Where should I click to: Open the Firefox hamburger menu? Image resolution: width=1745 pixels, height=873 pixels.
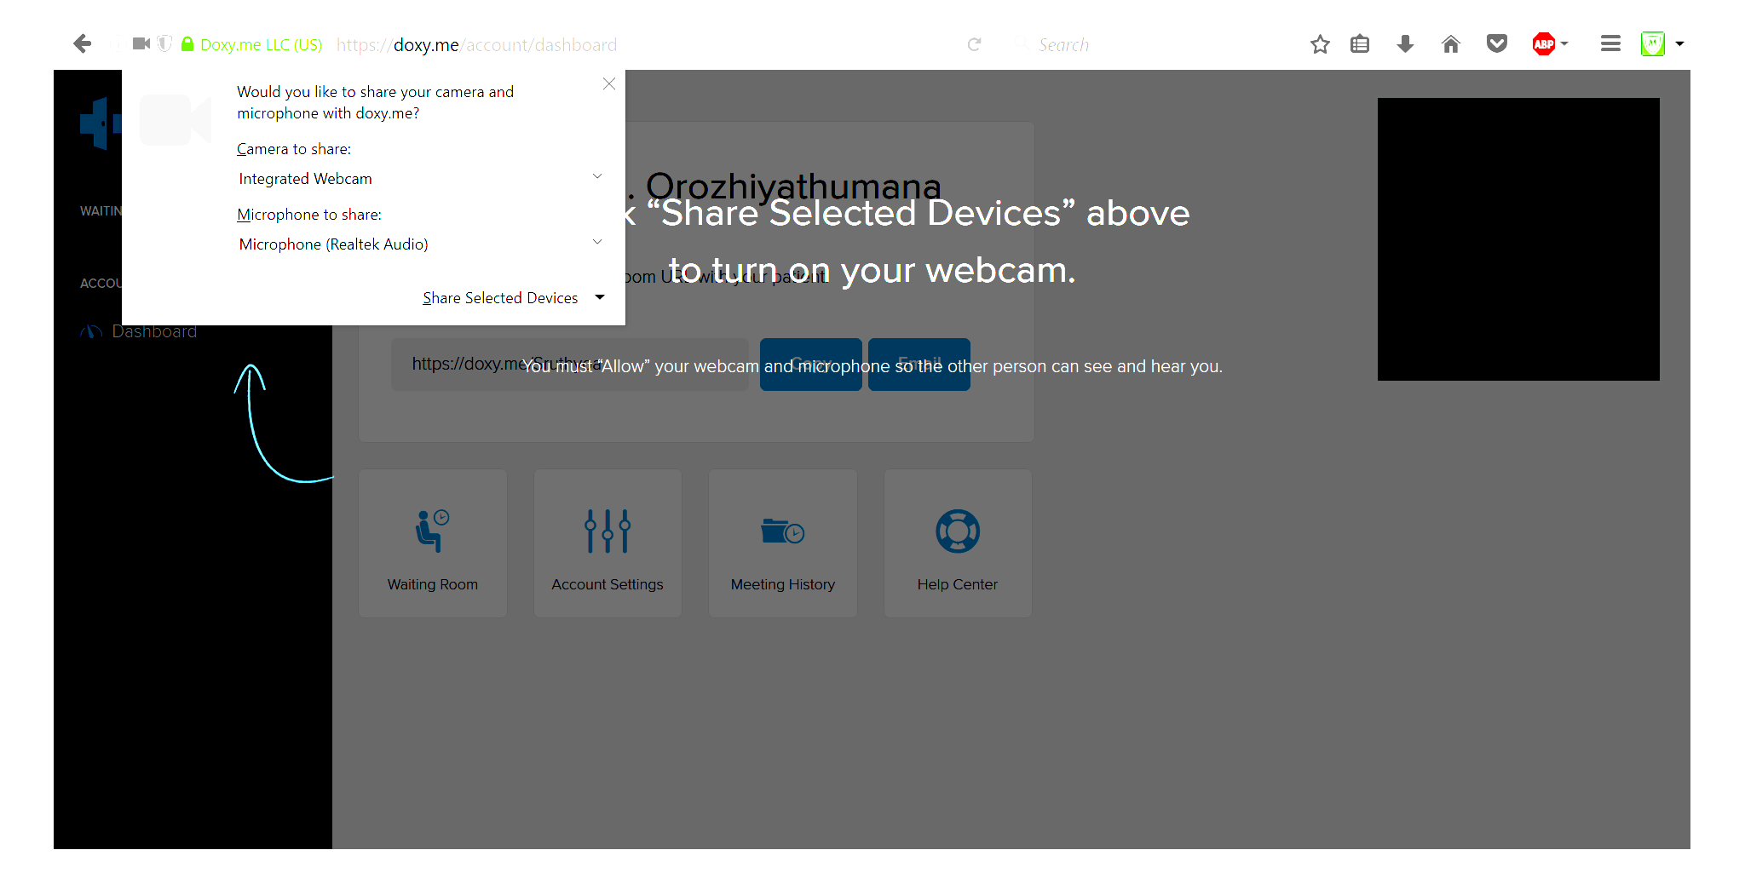pos(1610,43)
